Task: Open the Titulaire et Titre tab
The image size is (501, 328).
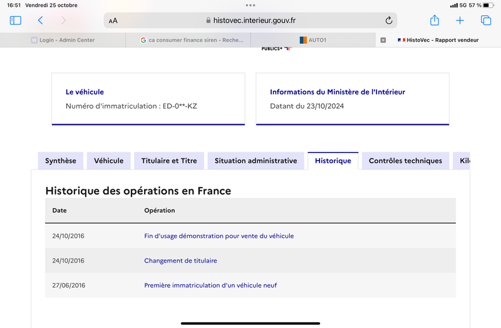Action: coord(169,161)
